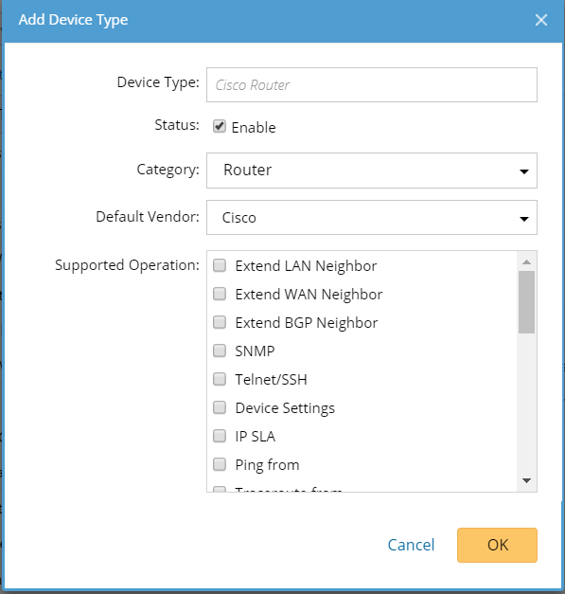Check Extend LAN Neighbor operation
The height and width of the screenshot is (594, 565).
coord(220,265)
